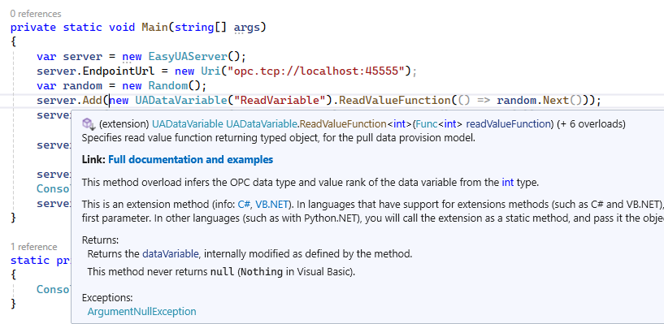The height and width of the screenshot is (324, 664).
Task: Open Full documentation and examples link
Action: [x=190, y=159]
